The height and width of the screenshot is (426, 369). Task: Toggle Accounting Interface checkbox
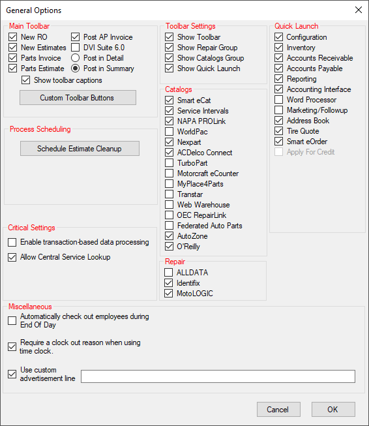[278, 89]
